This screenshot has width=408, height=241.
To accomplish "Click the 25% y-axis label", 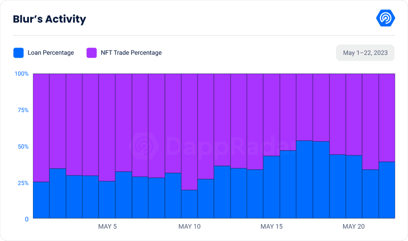I will pos(23,183).
